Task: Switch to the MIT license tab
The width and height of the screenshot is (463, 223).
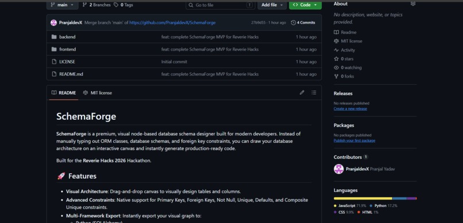Action: 98,93
